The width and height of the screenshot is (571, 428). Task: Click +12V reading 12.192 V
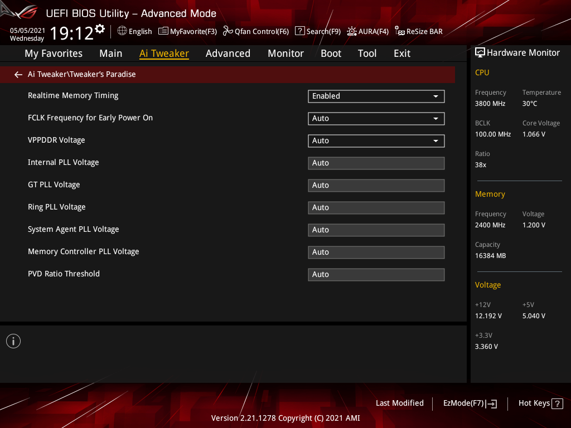coord(488,316)
